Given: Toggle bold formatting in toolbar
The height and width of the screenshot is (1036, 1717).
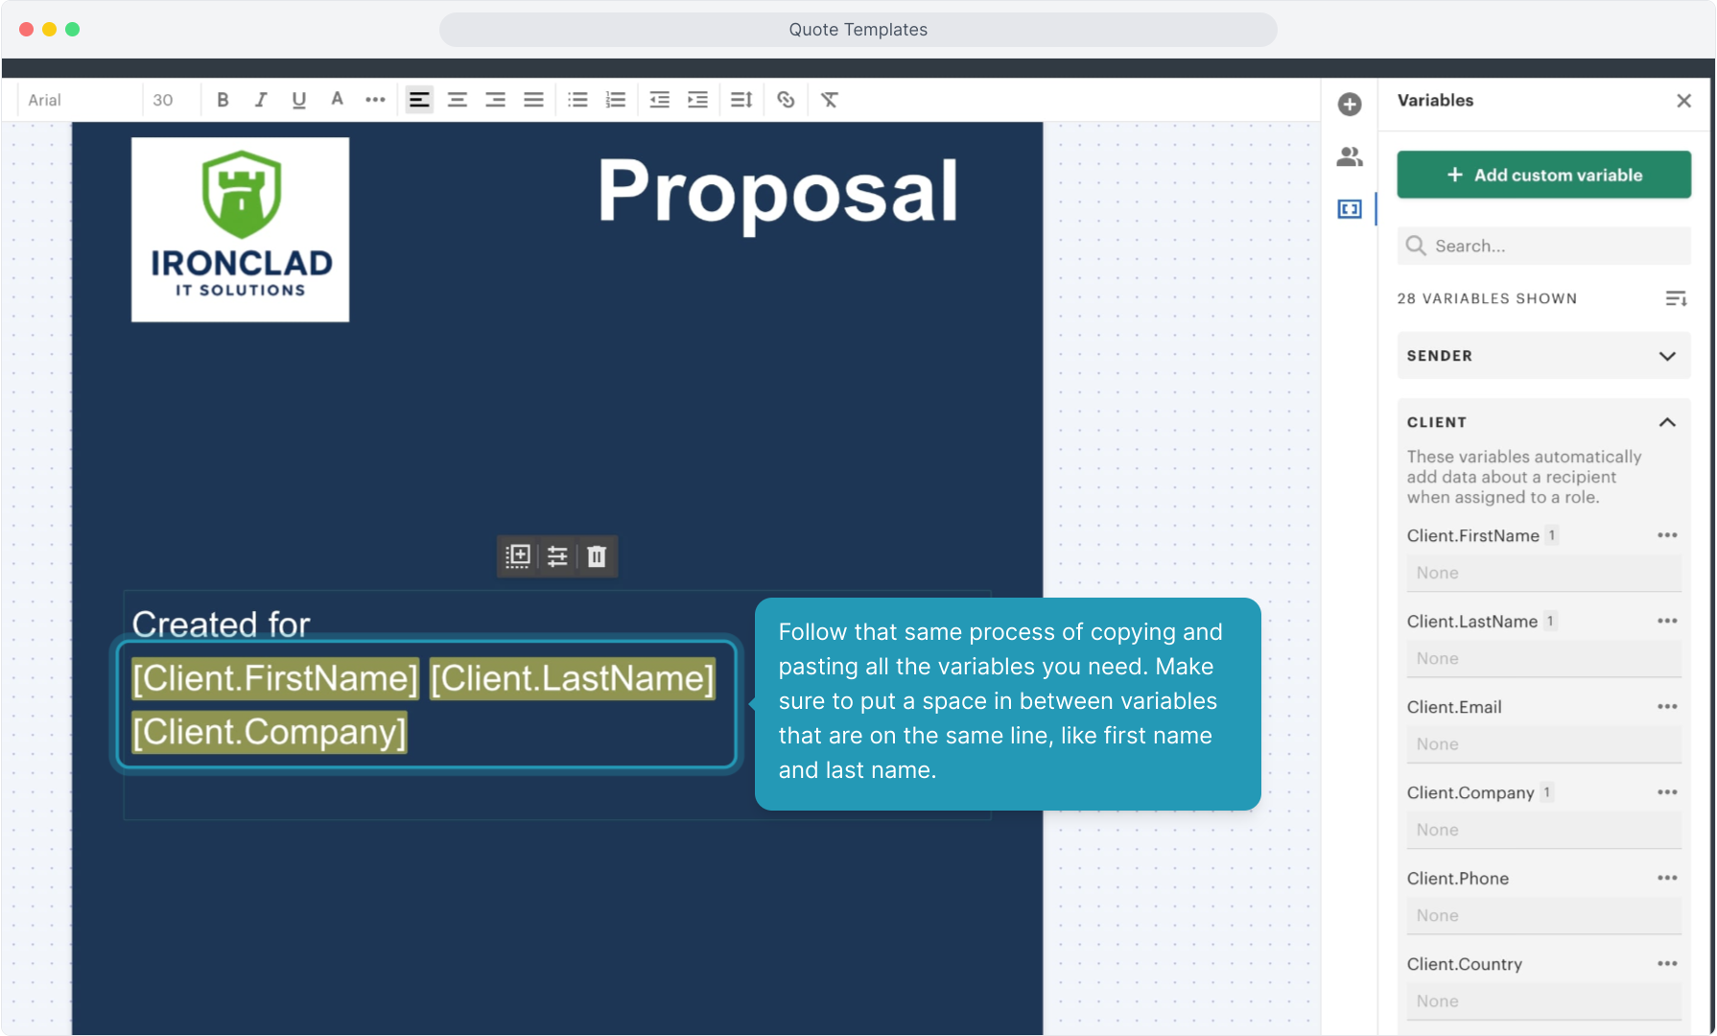Looking at the screenshot, I should pyautogui.click(x=223, y=100).
